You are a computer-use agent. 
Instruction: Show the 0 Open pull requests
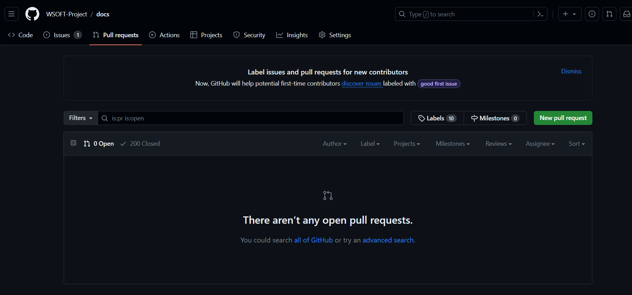click(99, 144)
